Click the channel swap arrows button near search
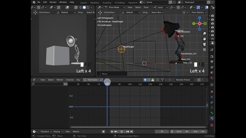The width and height of the screenshot is (246, 138). click(x=65, y=84)
